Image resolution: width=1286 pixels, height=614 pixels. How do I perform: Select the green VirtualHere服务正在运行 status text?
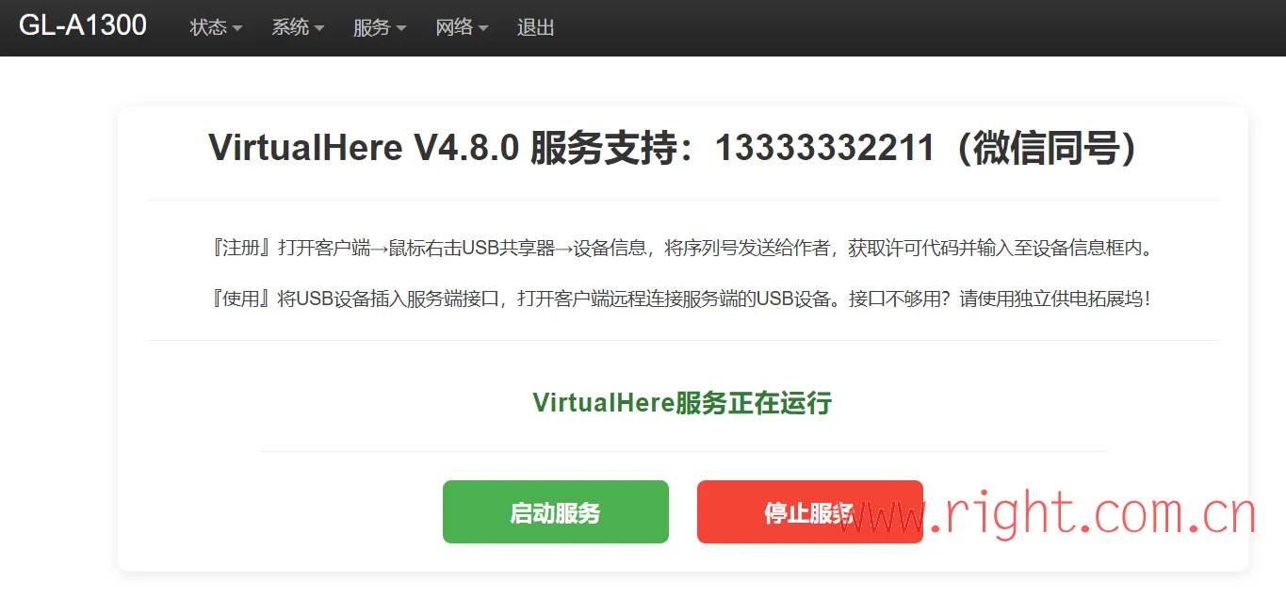682,403
